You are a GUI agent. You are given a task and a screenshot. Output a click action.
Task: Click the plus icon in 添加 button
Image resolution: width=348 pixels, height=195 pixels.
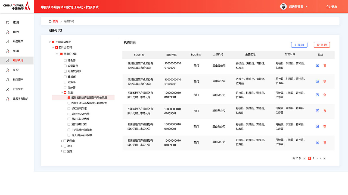point(296,45)
